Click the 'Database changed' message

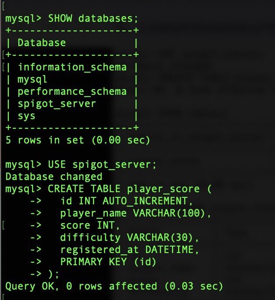pos(54,177)
